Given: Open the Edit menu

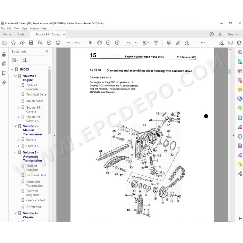Looking at the screenshot, I should click(x=9, y=28).
